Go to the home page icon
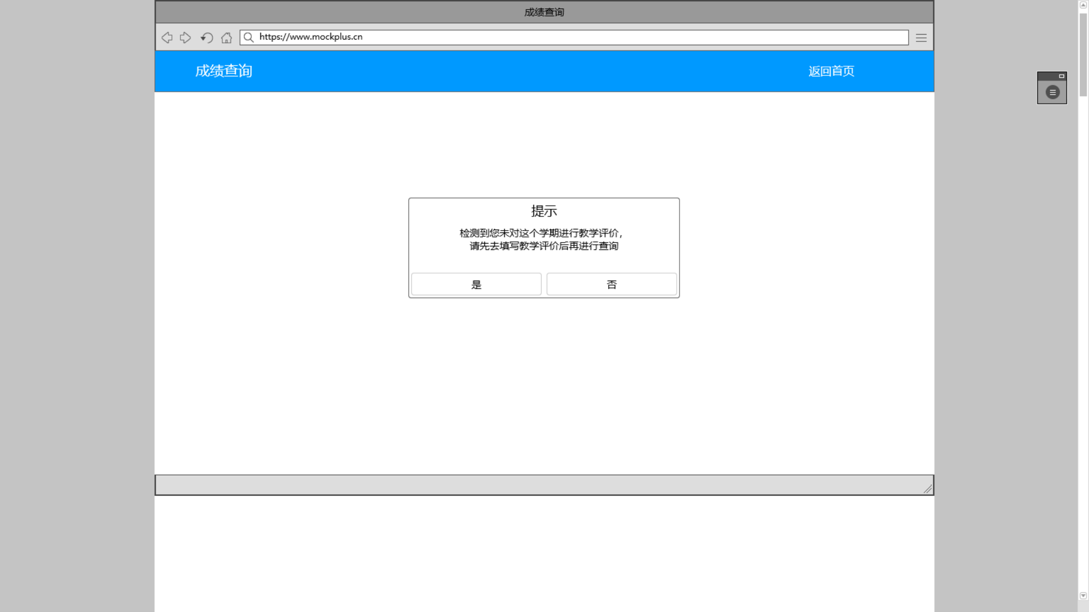The image size is (1089, 612). click(x=226, y=38)
